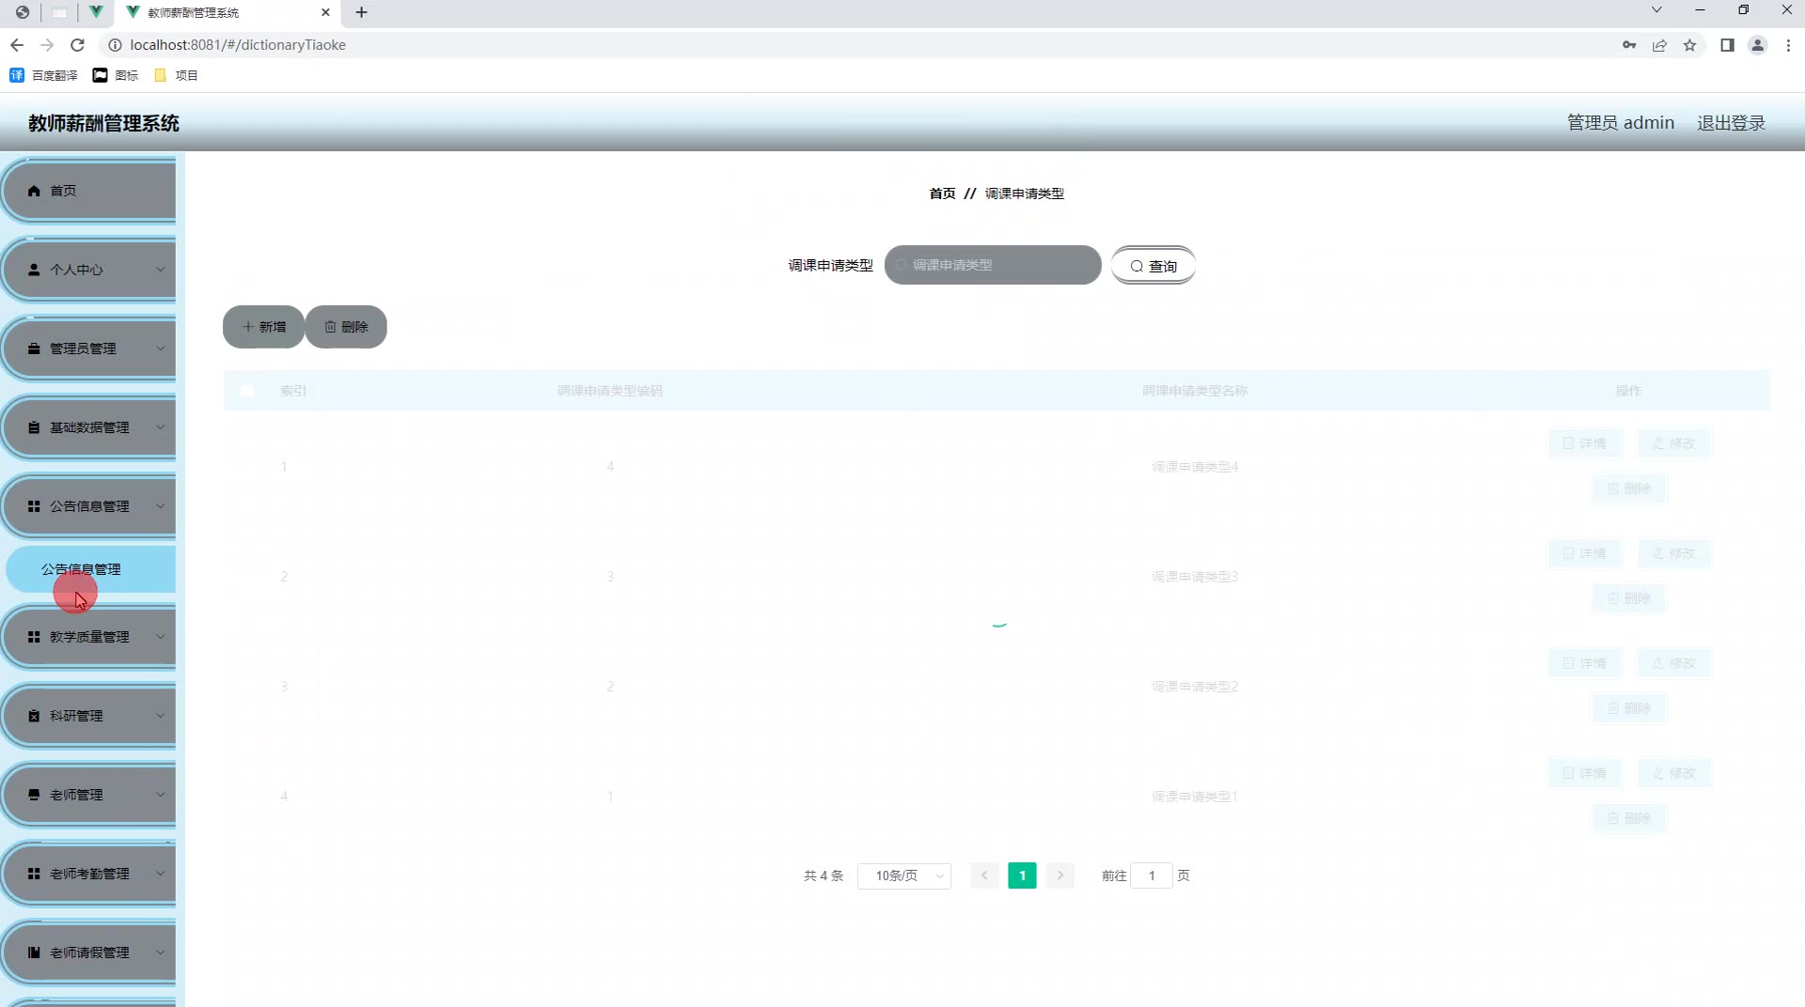This screenshot has height=1007, width=1805.
Task: Open the browser share icon
Action: (x=1659, y=45)
